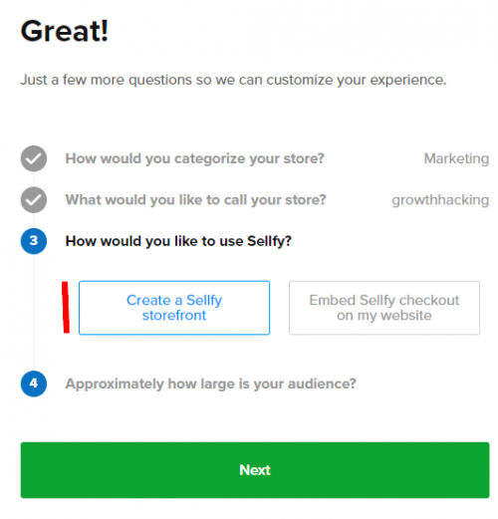Click the completed checkmark icon for store category
The width and height of the screenshot is (498, 519).
click(x=34, y=158)
